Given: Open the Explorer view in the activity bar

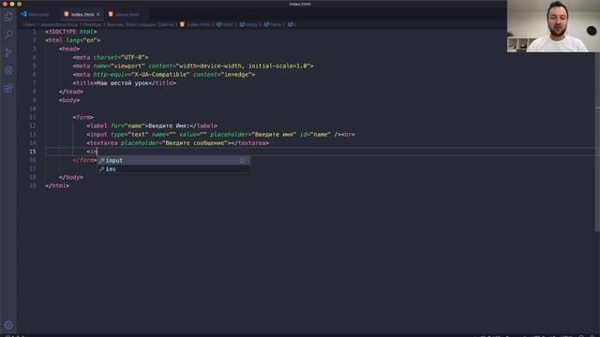Looking at the screenshot, I should click(8, 17).
